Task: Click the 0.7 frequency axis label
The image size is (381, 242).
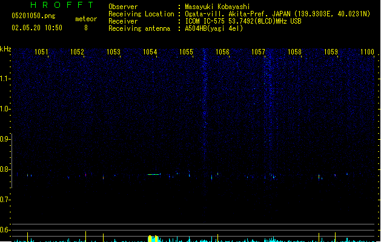Action: click(5, 200)
